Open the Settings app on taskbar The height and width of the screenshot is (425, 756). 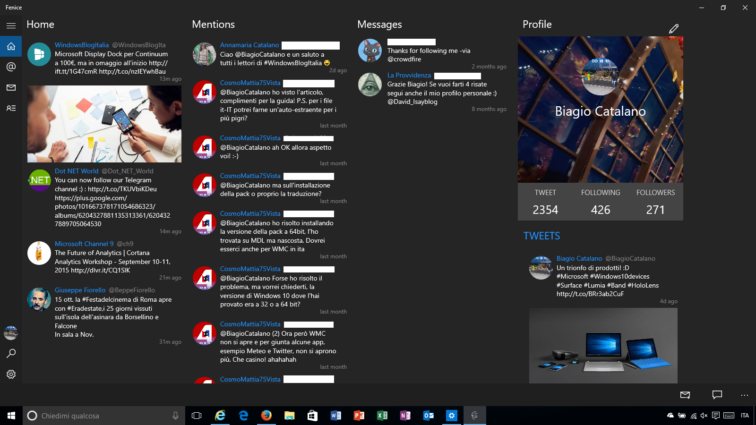452,416
